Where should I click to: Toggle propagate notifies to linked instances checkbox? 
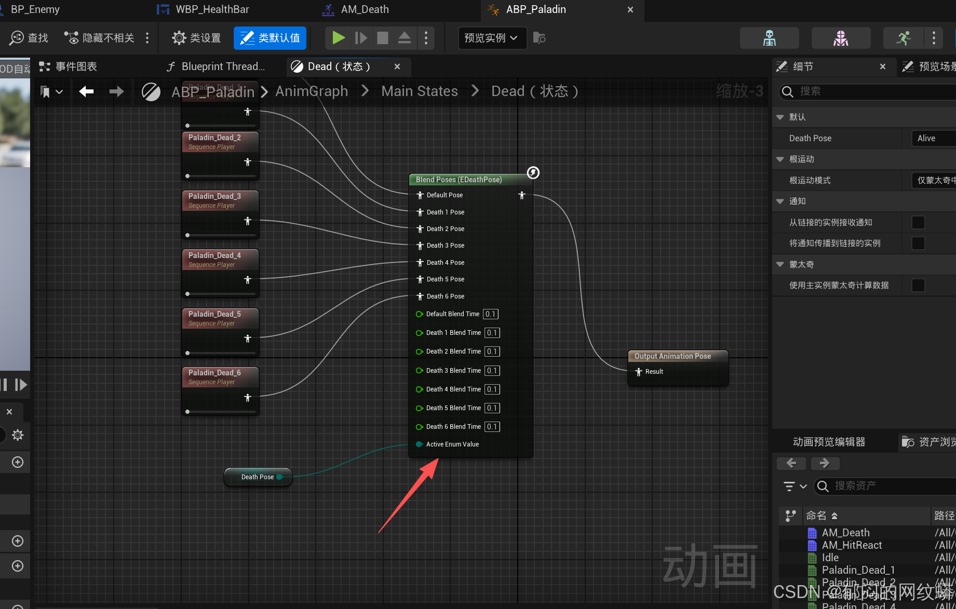[x=918, y=243]
